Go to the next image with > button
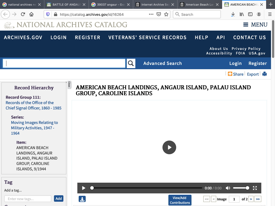This screenshot has width=275, height=206. [x=251, y=199]
